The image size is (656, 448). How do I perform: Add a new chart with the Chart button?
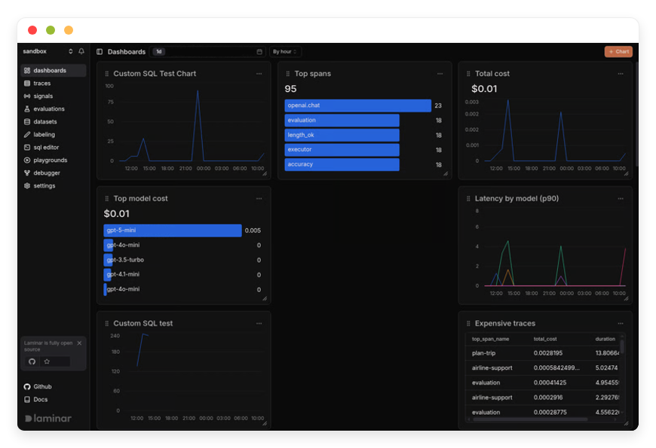(618, 51)
